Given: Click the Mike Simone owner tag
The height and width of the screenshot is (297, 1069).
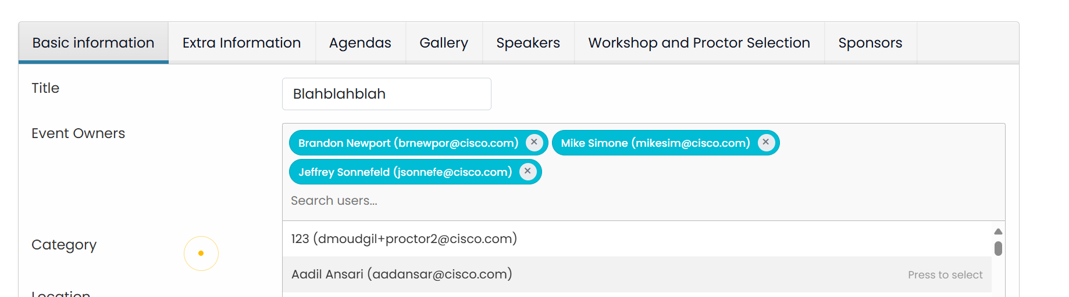Looking at the screenshot, I should (x=655, y=143).
